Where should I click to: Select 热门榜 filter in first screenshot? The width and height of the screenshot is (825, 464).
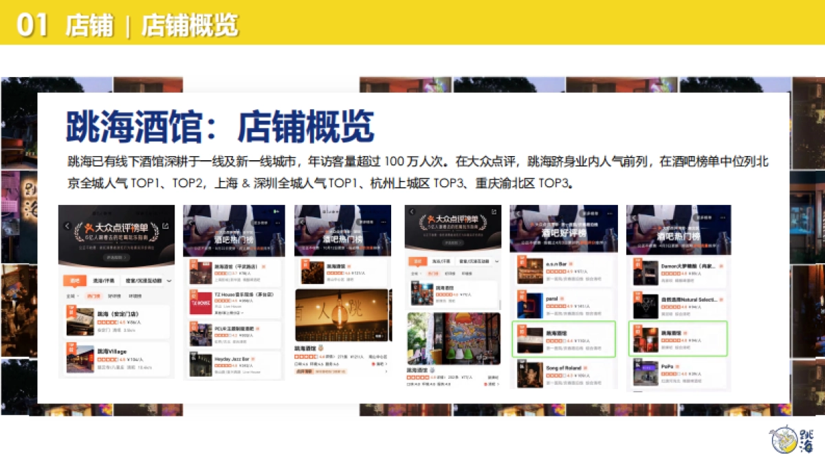pos(93,296)
